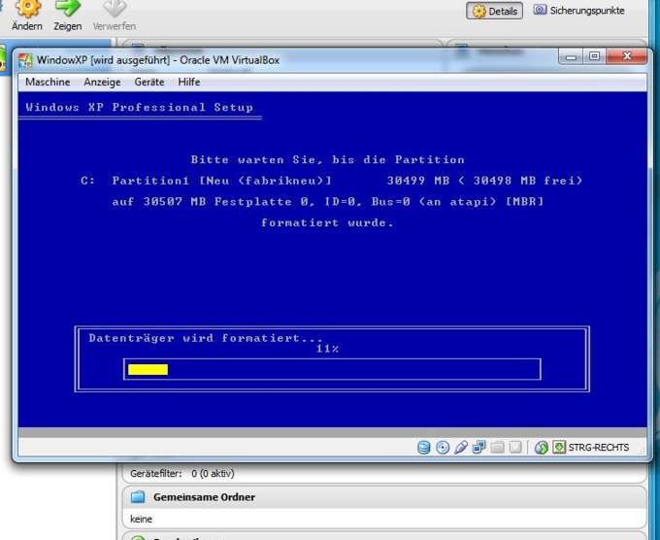Click the formatiert wurde text line
Viewport: 660px width, 540px height.
click(327, 222)
